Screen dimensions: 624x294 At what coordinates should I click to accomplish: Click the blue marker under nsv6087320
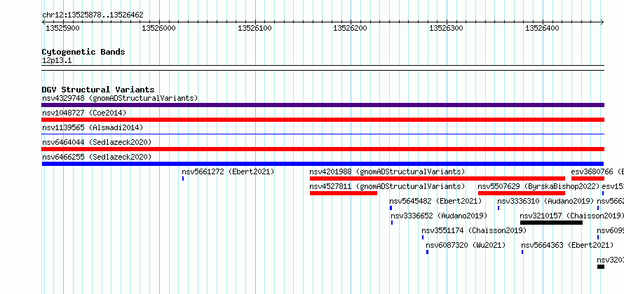click(x=428, y=252)
